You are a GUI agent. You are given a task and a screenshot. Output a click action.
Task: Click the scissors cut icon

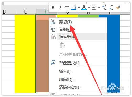pyautogui.click(x=53, y=21)
